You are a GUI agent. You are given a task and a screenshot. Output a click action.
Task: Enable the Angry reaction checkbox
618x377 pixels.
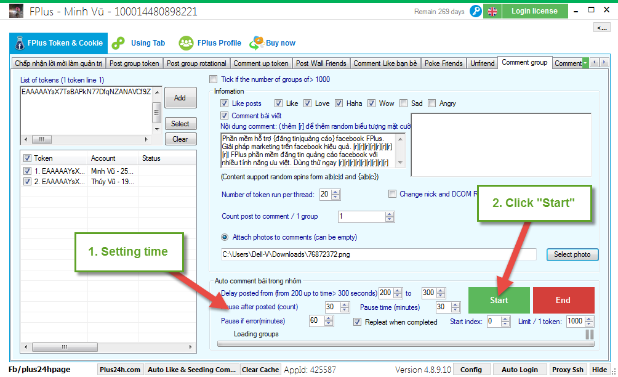click(431, 103)
